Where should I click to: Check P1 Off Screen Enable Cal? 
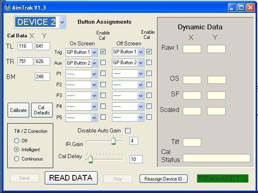click(149, 73)
